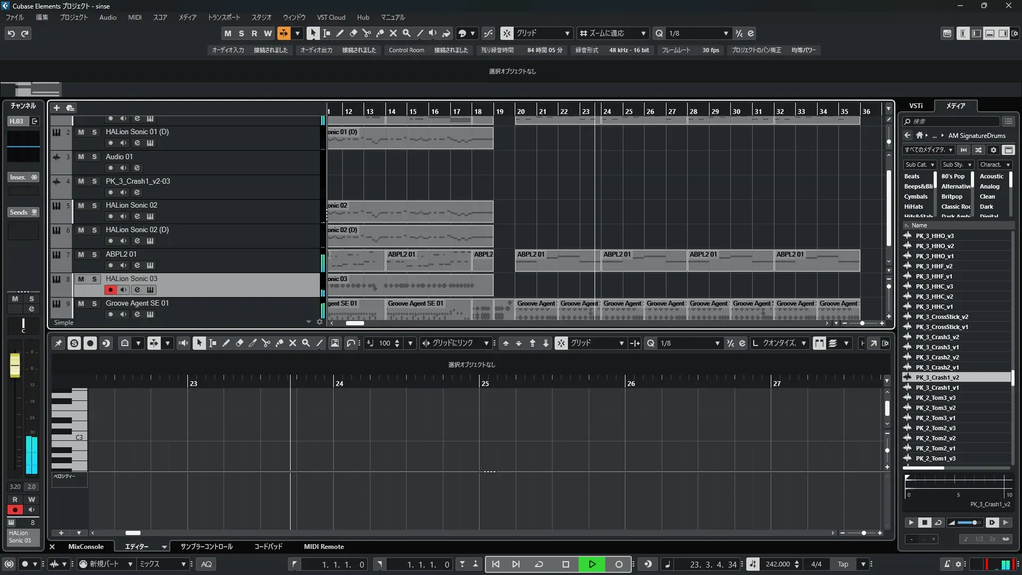Click the Add Track plus icon
1022x575 pixels.
tap(56, 108)
